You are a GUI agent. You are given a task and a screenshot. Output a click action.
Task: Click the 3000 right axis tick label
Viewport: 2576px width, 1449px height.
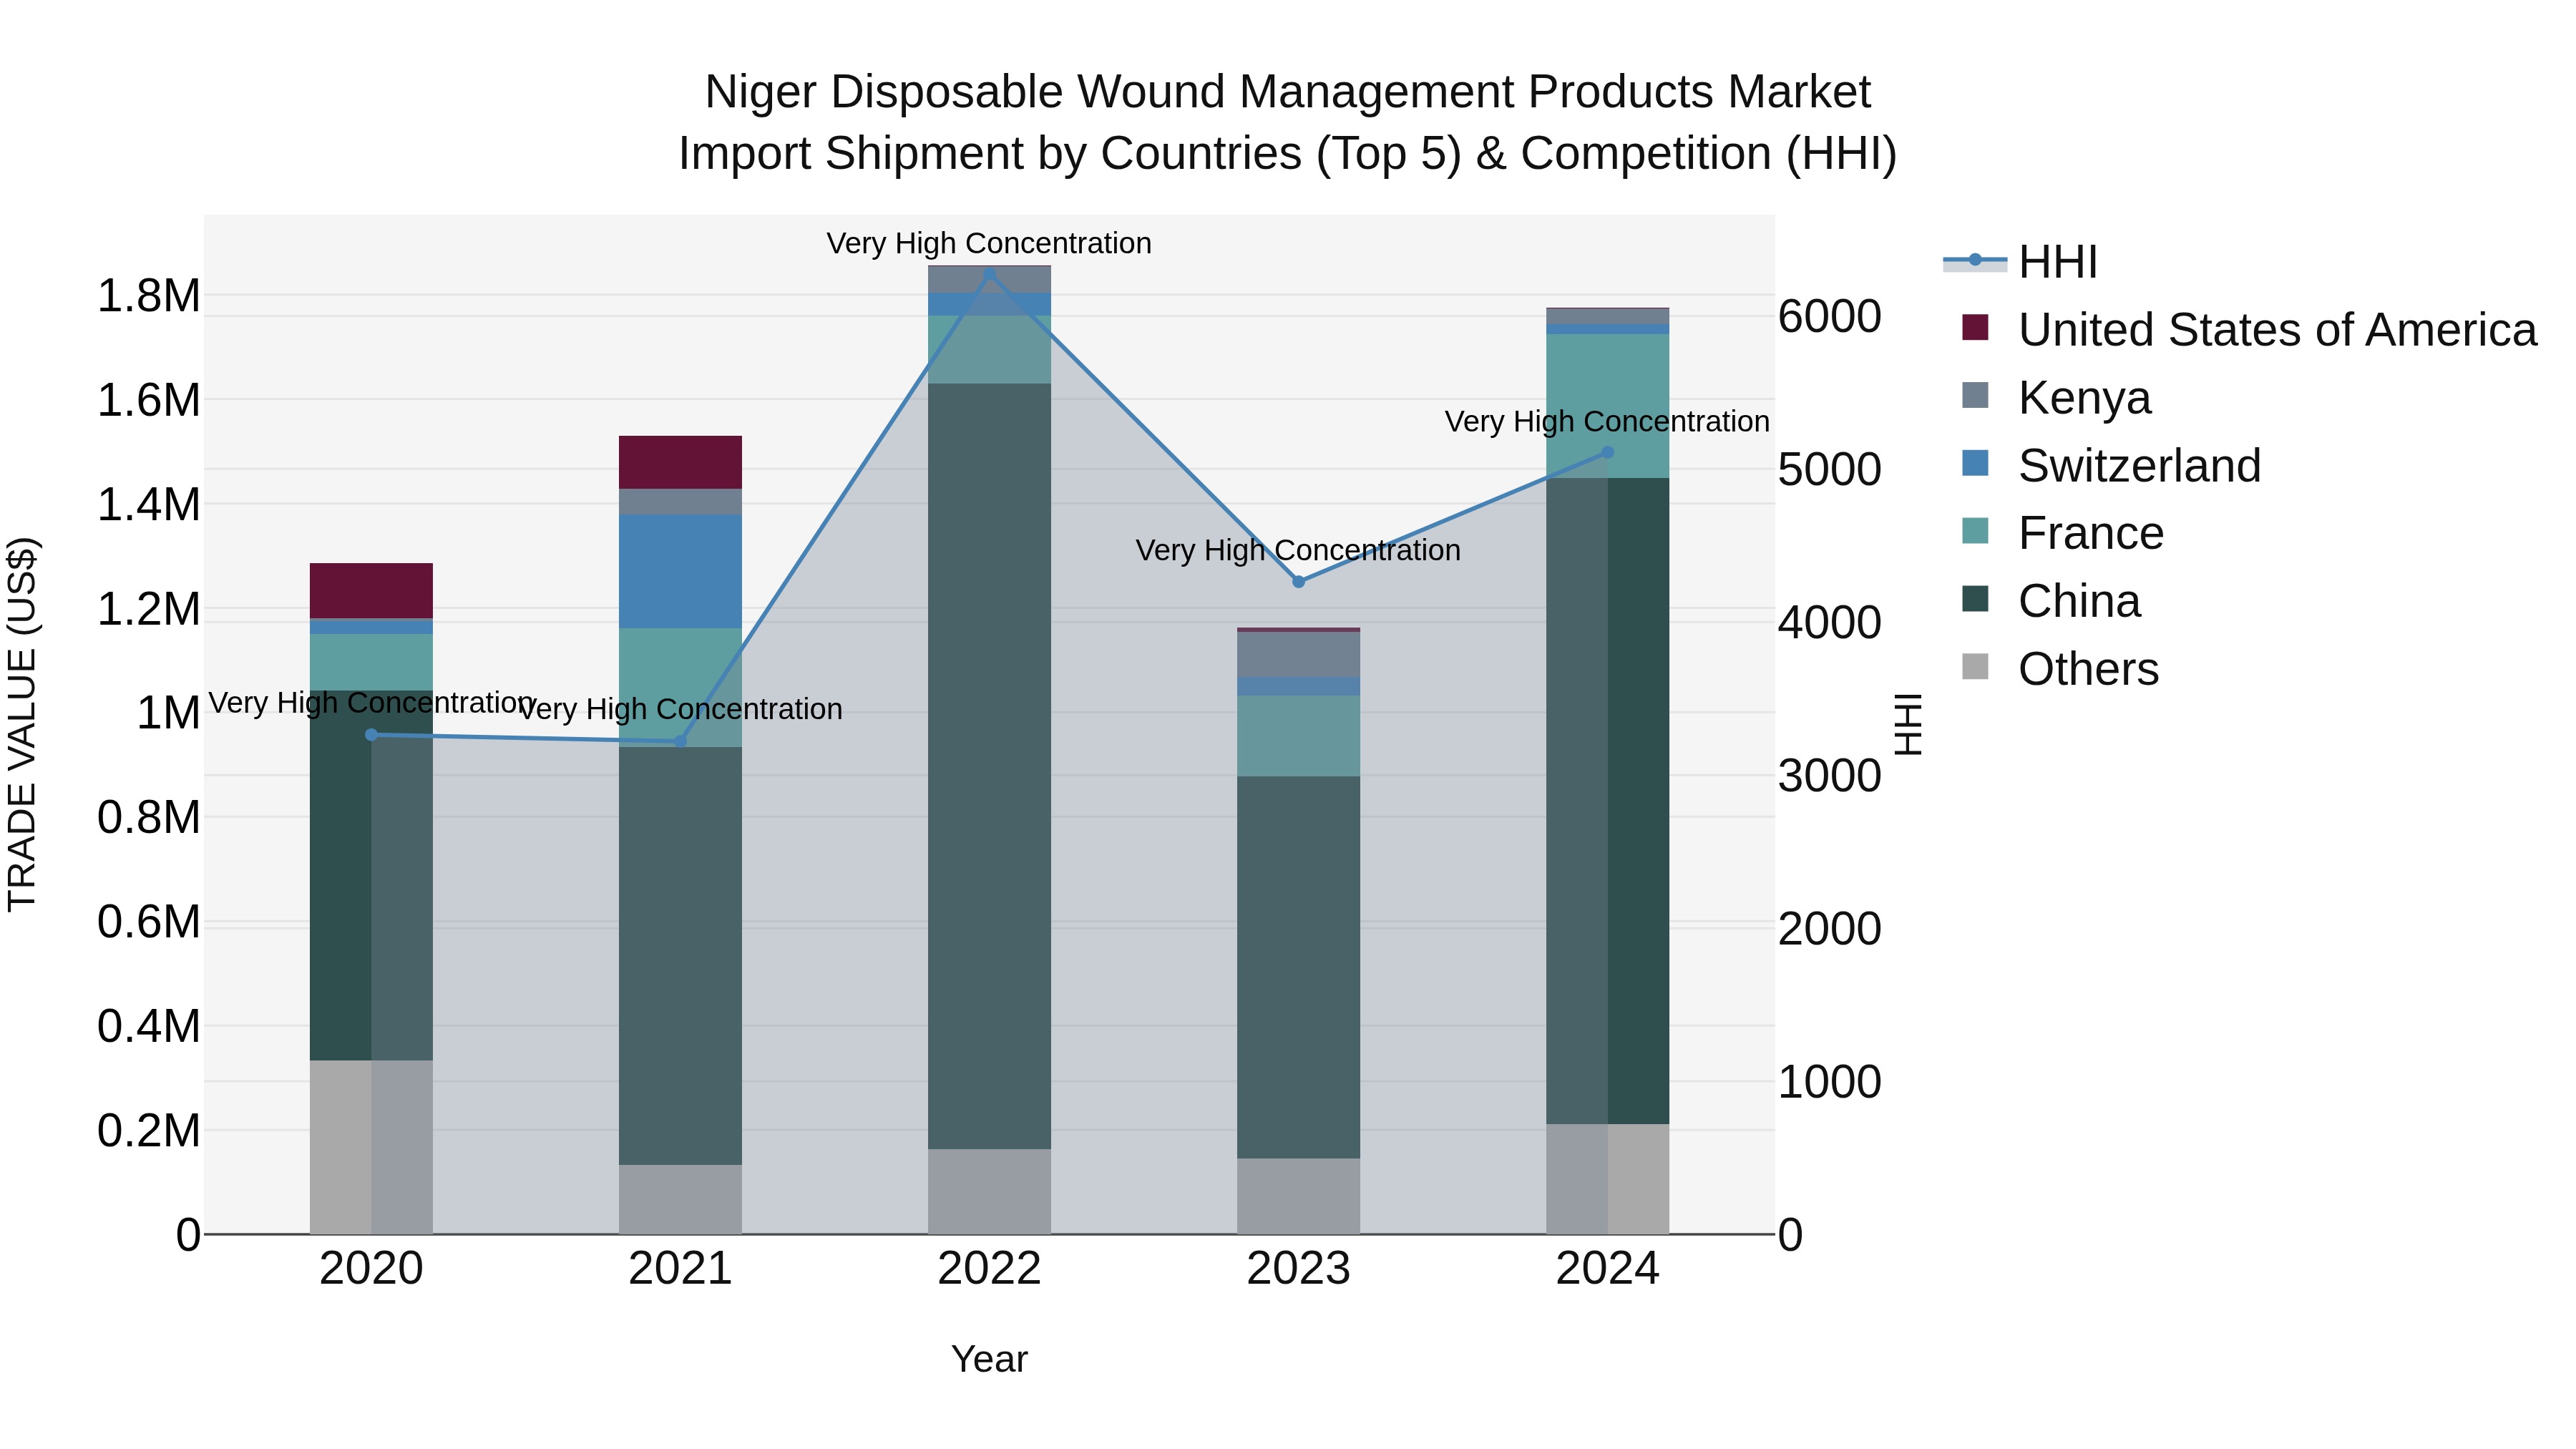coord(1829,775)
